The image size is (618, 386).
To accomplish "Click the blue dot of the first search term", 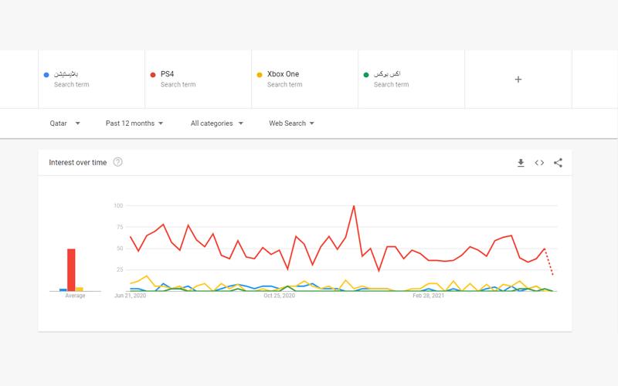I will click(x=47, y=74).
